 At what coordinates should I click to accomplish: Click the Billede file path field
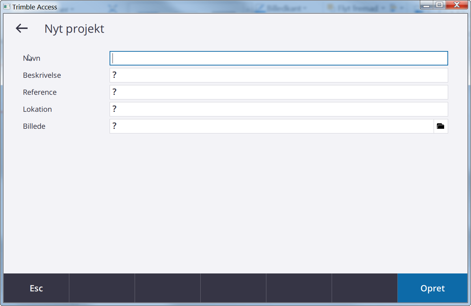tap(272, 126)
